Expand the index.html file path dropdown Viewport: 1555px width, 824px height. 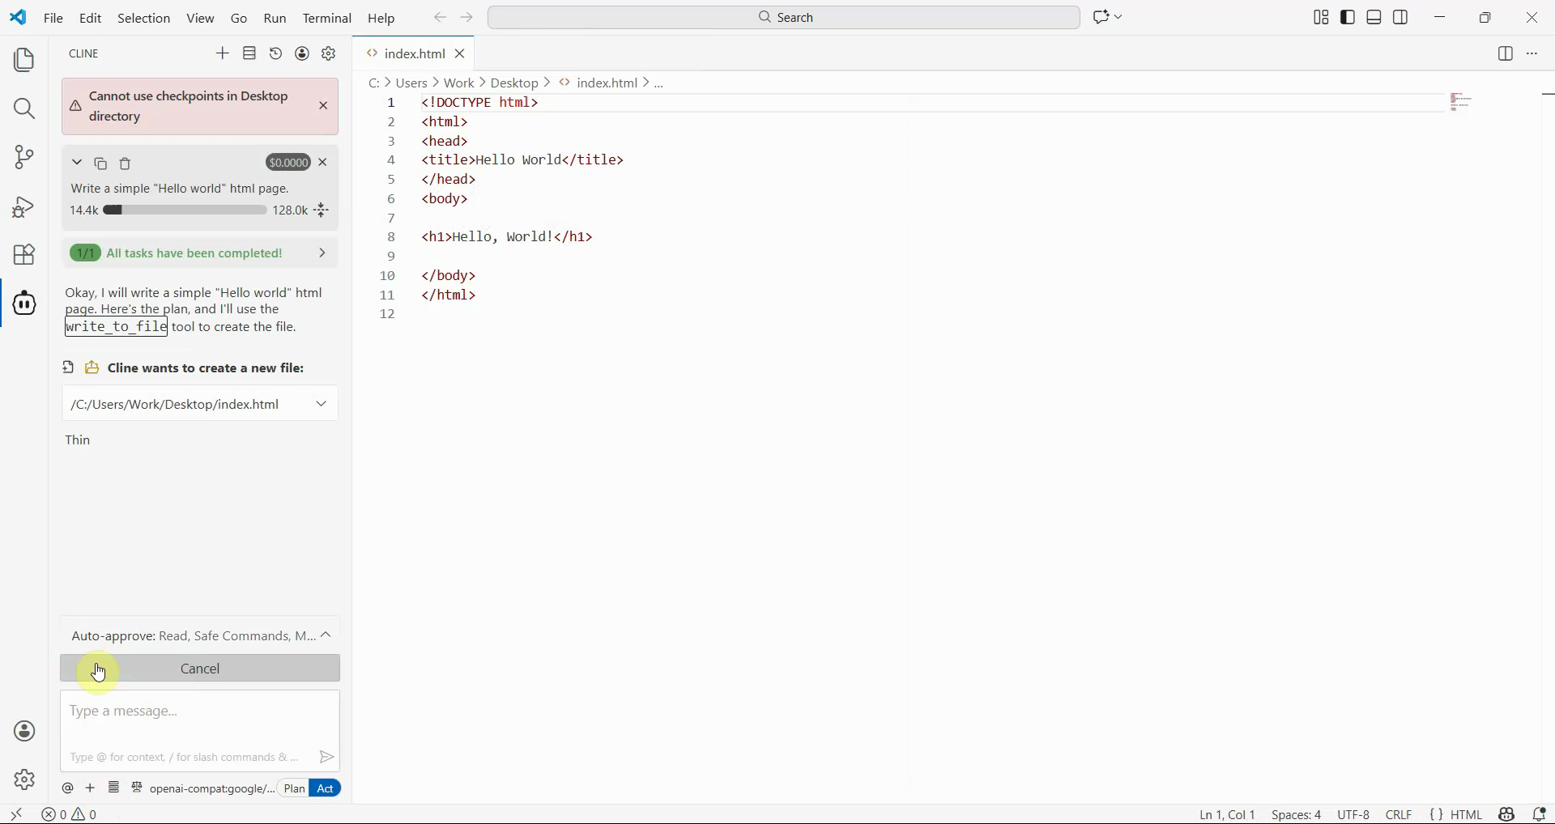[322, 404]
